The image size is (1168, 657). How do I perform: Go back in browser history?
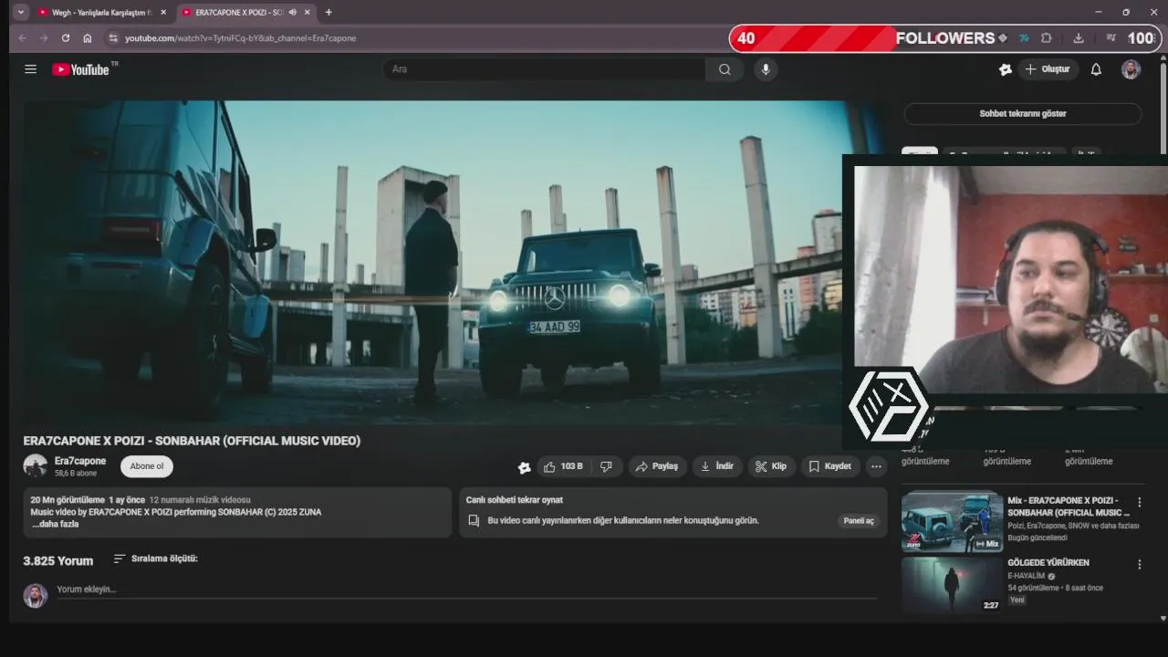pos(22,38)
